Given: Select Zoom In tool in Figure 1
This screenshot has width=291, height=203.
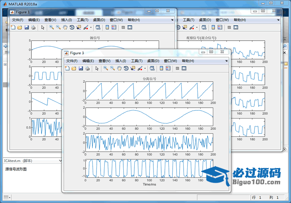Looking at the screenshot, I should 52,27.
